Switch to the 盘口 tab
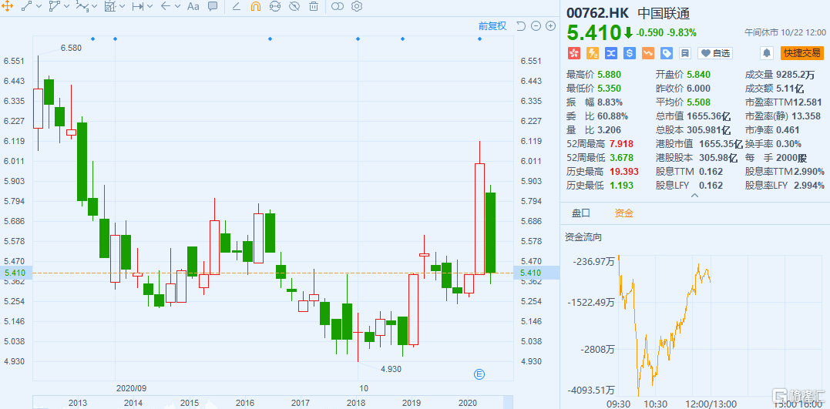 pos(580,213)
